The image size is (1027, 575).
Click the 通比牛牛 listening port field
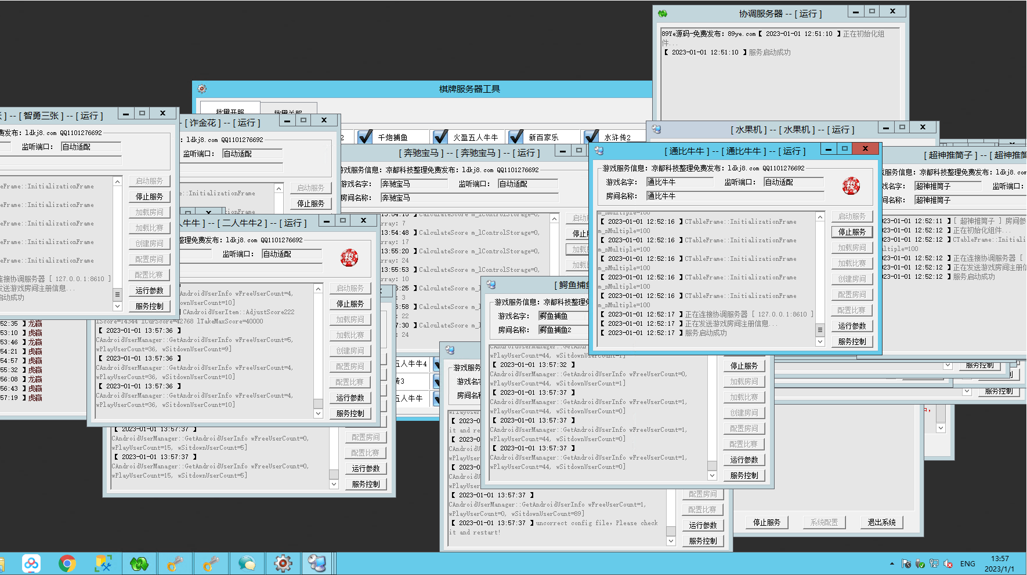pos(793,182)
